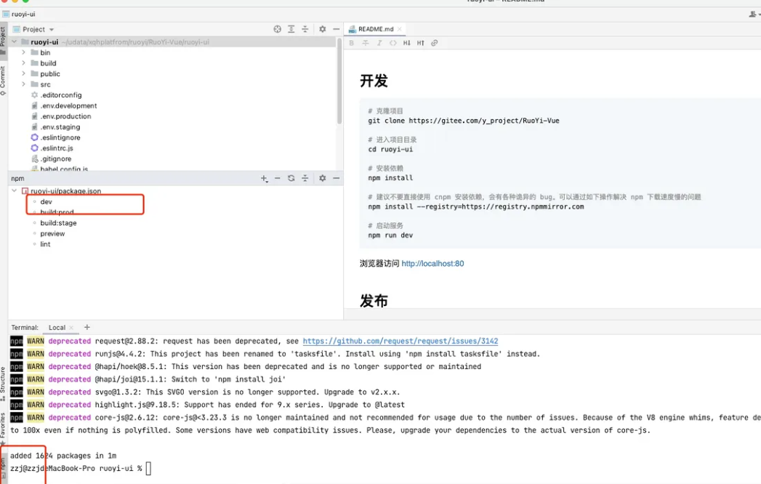761x484 pixels.
Task: Hide the Project tool window
Action: pyautogui.click(x=336, y=29)
